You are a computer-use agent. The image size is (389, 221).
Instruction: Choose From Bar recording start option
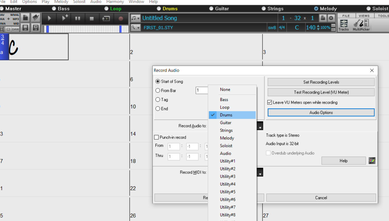point(166,91)
